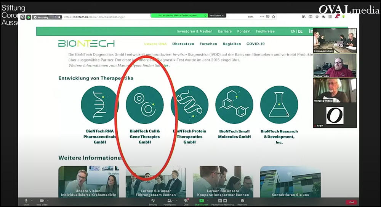Open the Participants list in Zoom

169,201
